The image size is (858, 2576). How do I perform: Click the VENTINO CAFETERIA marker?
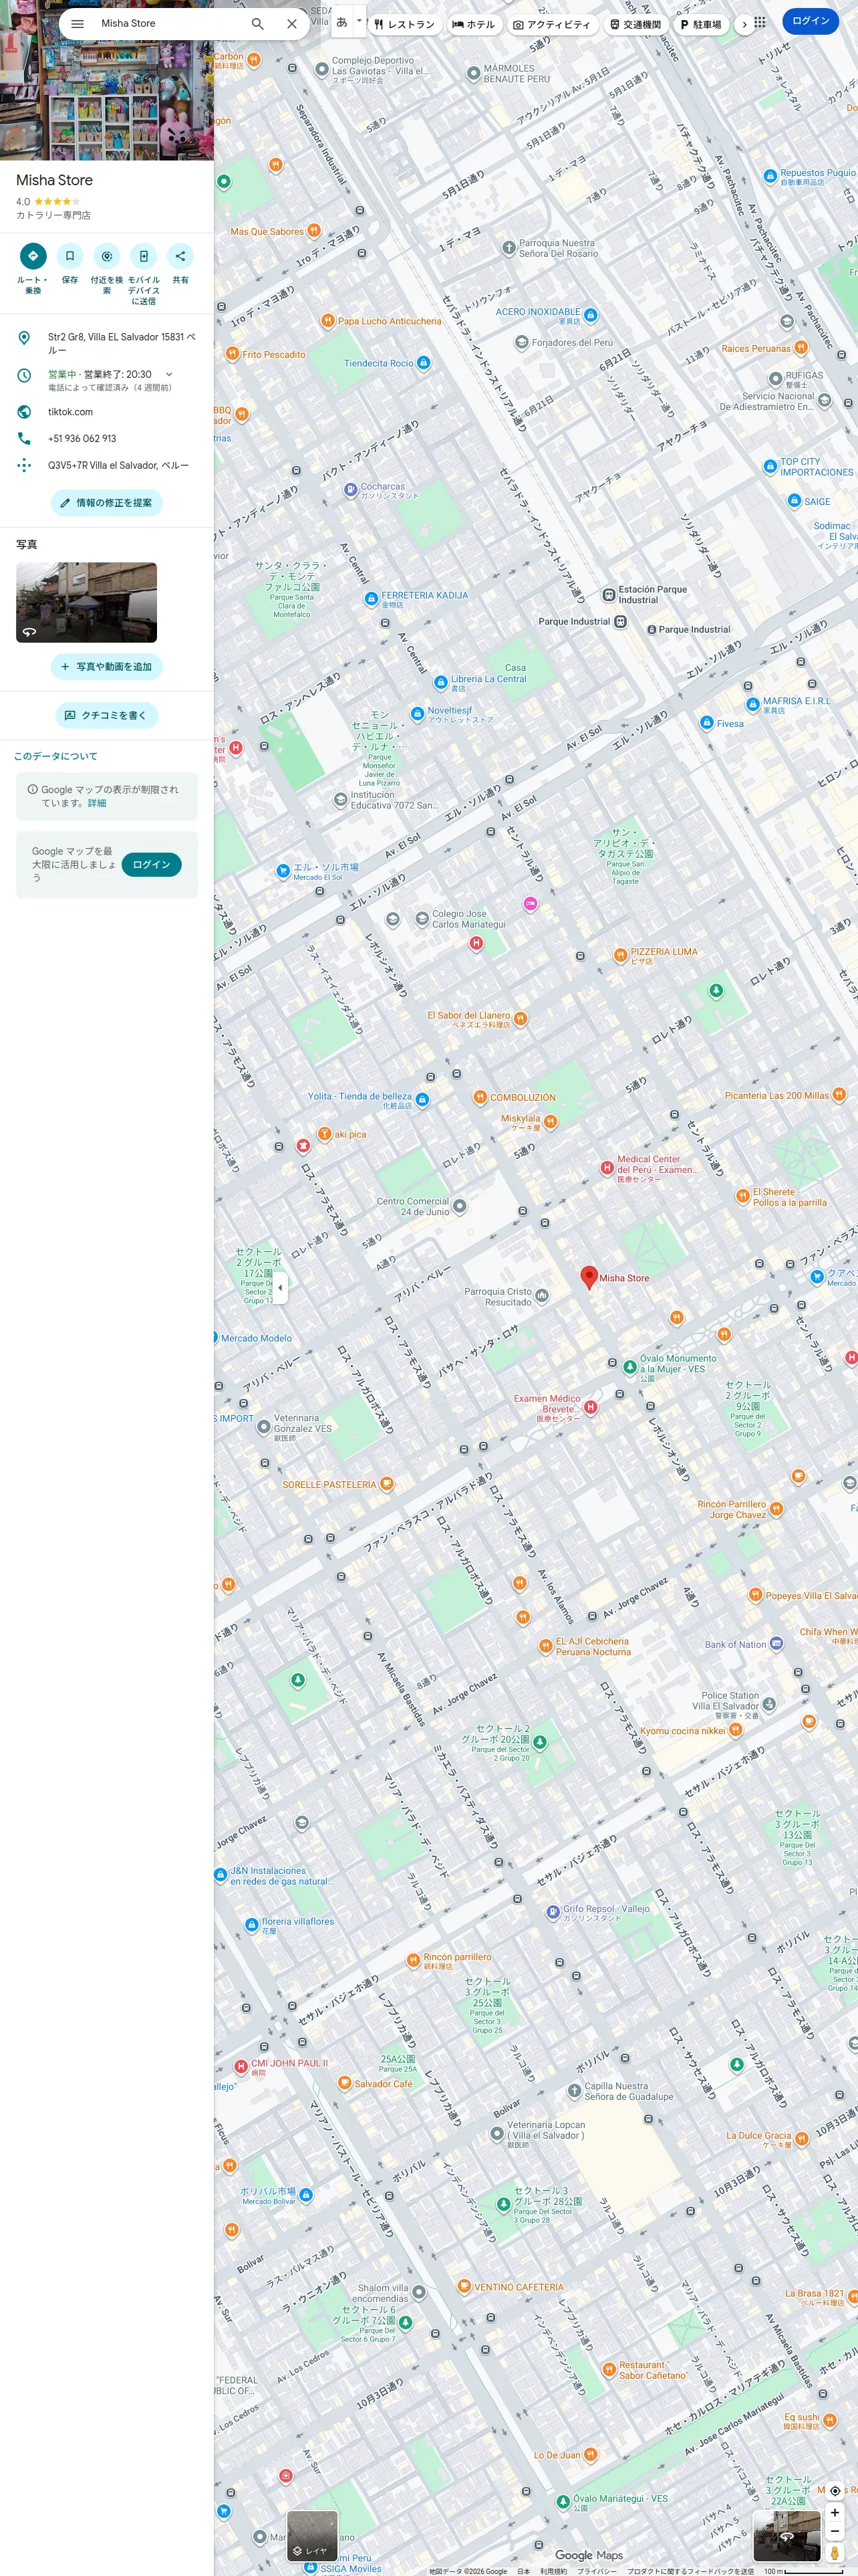[464, 2286]
